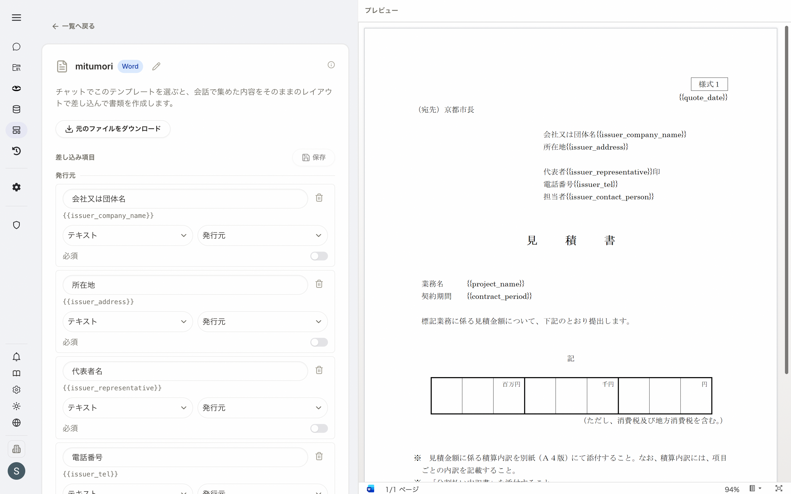The height and width of the screenshot is (494, 791).
Task: Select the templates layout sidebar icon
Action: click(x=16, y=130)
